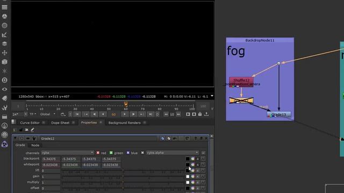The width and height of the screenshot is (344, 193).
Task: Click Grade12 center node icon
Action: [x=21, y=138]
